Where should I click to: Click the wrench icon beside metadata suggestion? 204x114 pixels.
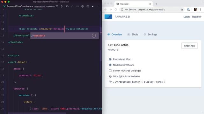[33, 36]
